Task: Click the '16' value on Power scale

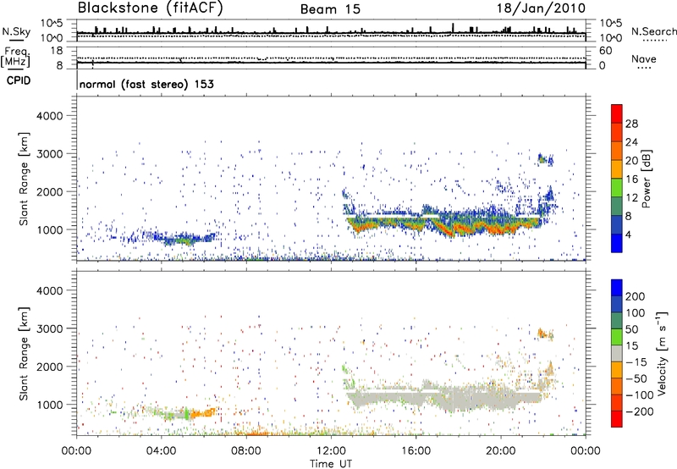Action: point(631,179)
